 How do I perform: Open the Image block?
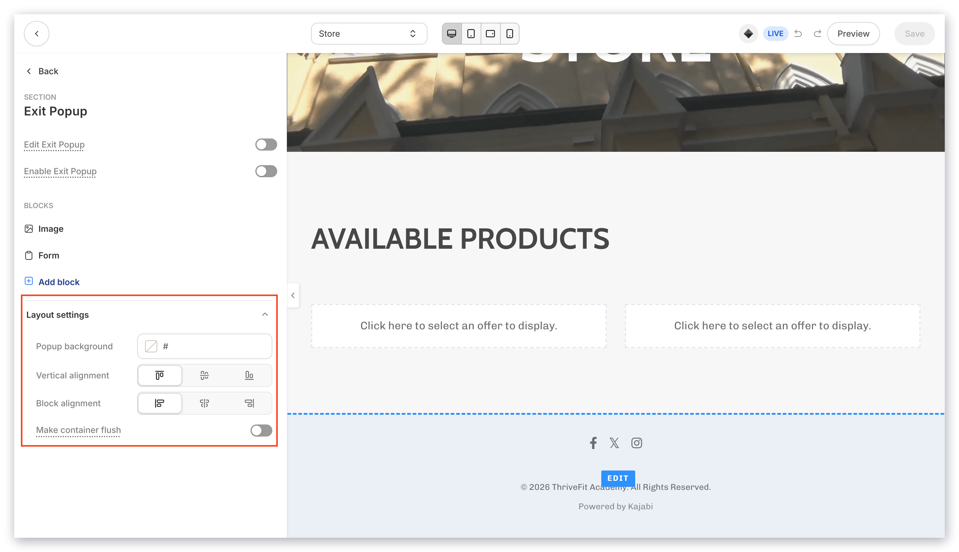tap(51, 229)
